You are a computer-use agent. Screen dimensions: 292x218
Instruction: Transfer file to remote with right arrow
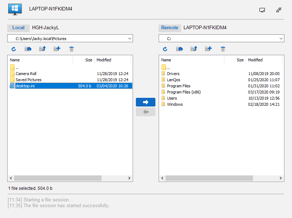coord(146,102)
